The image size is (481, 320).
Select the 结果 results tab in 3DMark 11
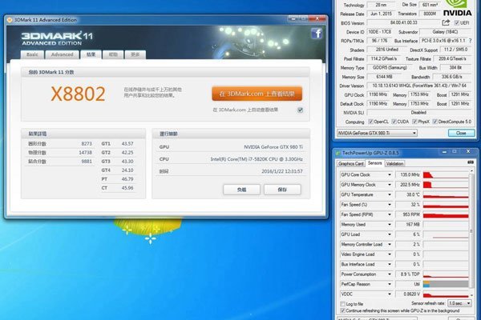point(91,54)
